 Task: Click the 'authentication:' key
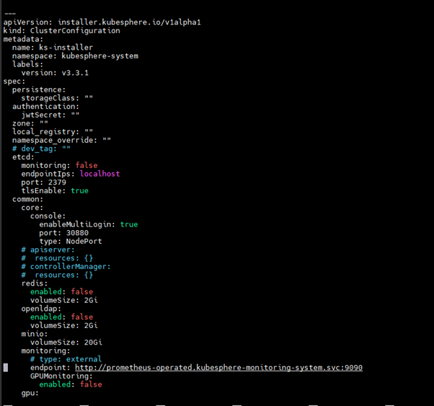(45, 106)
